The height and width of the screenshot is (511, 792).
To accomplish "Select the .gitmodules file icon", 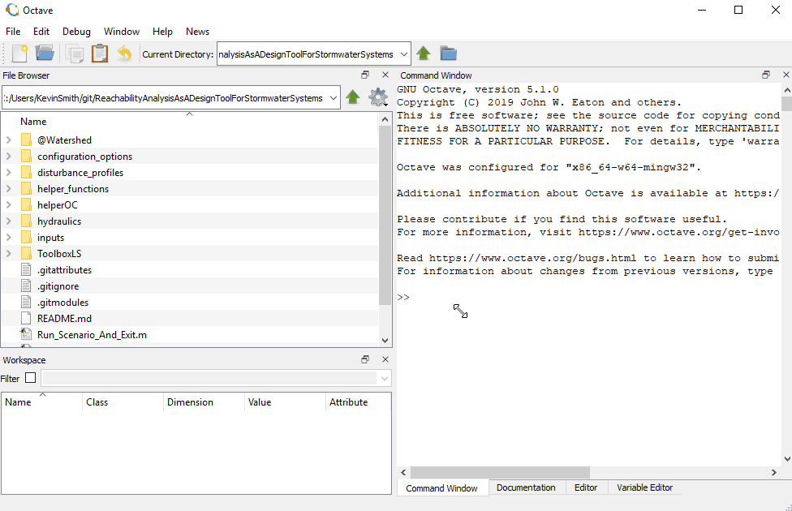I will tap(26, 302).
